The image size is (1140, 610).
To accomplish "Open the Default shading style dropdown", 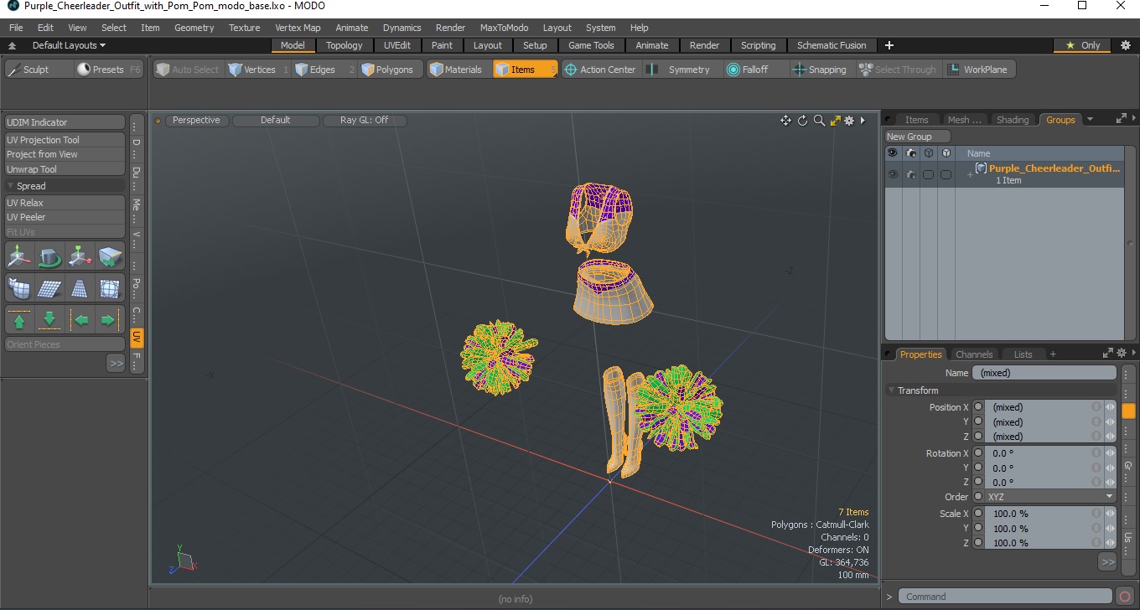I will pyautogui.click(x=275, y=121).
